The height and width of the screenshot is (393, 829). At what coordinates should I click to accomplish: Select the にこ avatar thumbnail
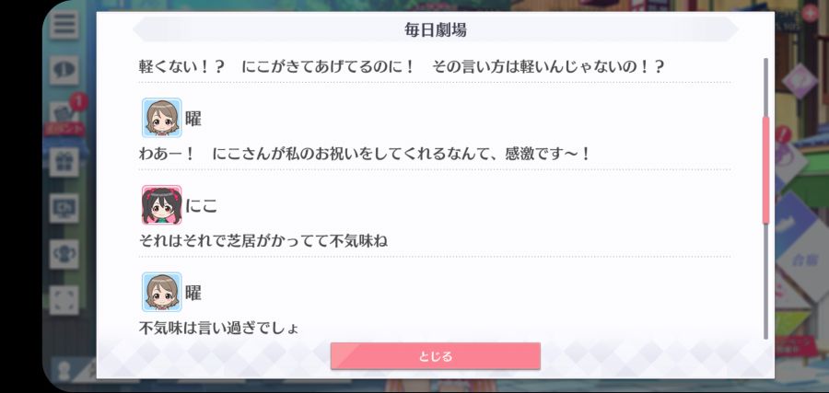tap(162, 205)
